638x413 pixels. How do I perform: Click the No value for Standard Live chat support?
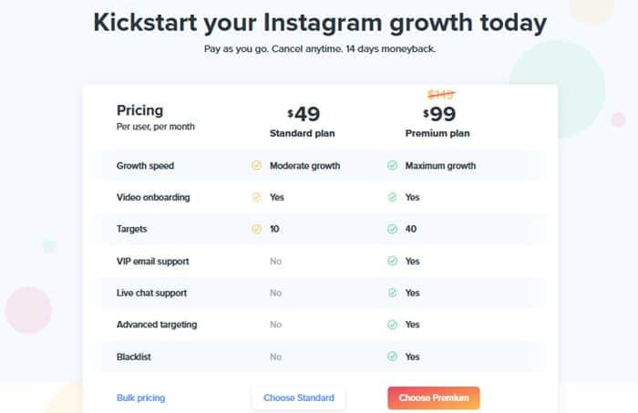click(275, 293)
